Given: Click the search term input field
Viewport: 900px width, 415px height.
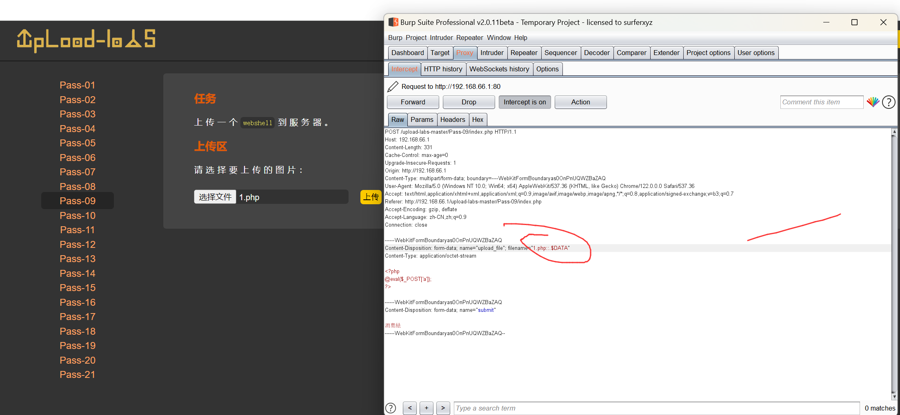Looking at the screenshot, I should pyautogui.click(x=656, y=408).
